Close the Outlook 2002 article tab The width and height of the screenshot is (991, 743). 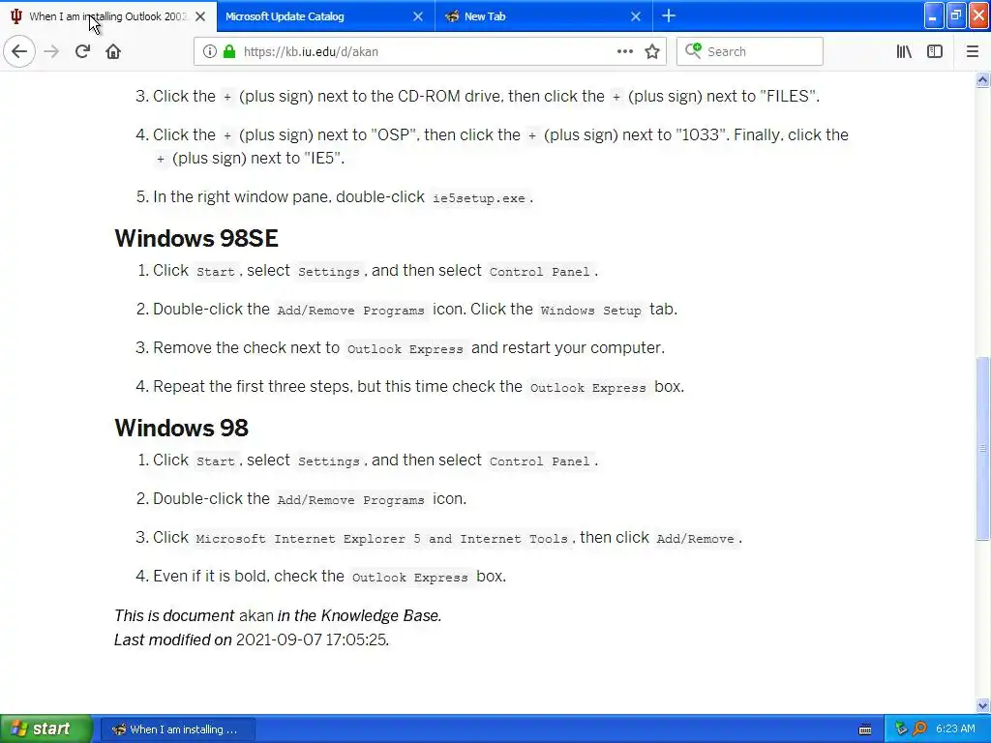coord(200,16)
